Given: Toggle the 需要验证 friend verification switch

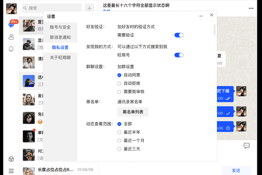Looking at the screenshot, I should click(x=179, y=35).
